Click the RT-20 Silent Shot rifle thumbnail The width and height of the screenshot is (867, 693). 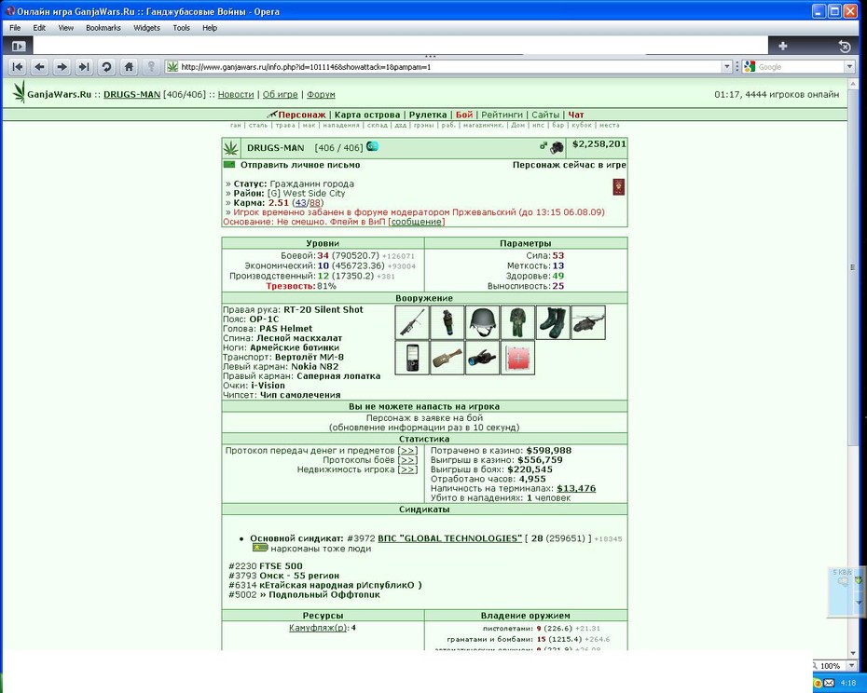coord(412,322)
